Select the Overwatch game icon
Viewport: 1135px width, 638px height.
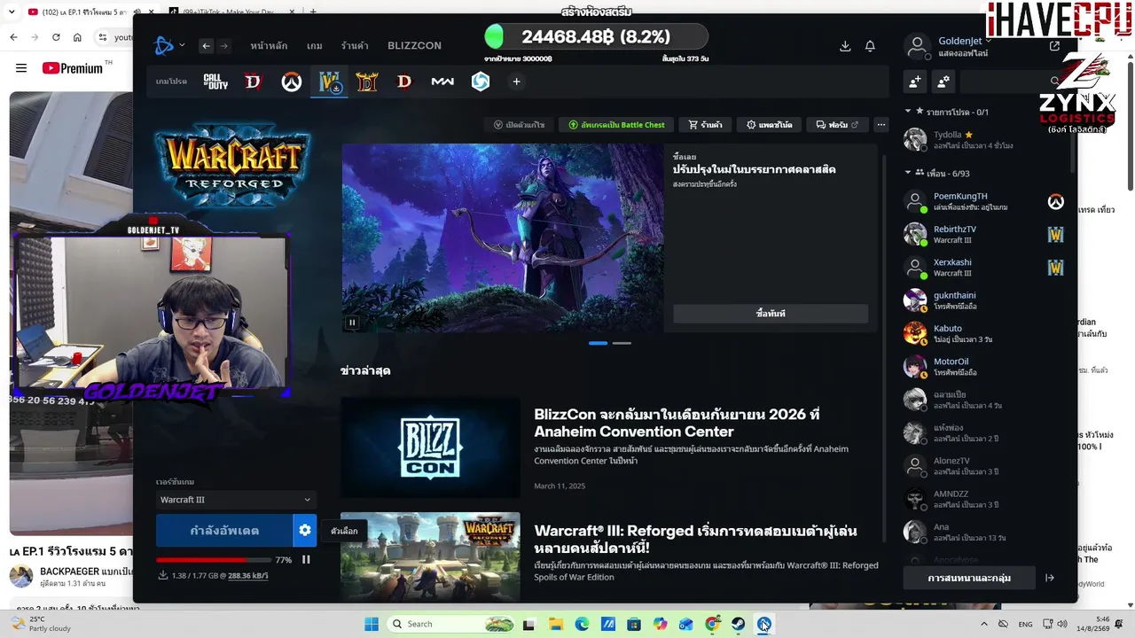[291, 82]
